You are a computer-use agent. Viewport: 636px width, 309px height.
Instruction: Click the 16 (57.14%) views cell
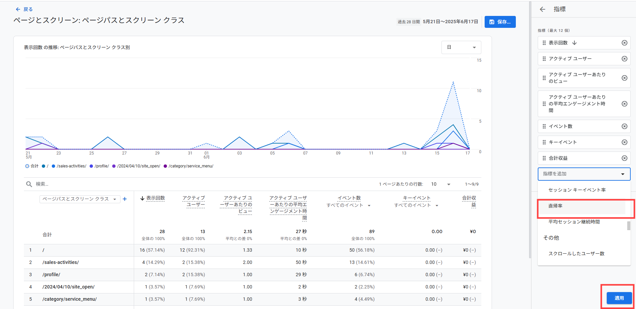point(152,250)
